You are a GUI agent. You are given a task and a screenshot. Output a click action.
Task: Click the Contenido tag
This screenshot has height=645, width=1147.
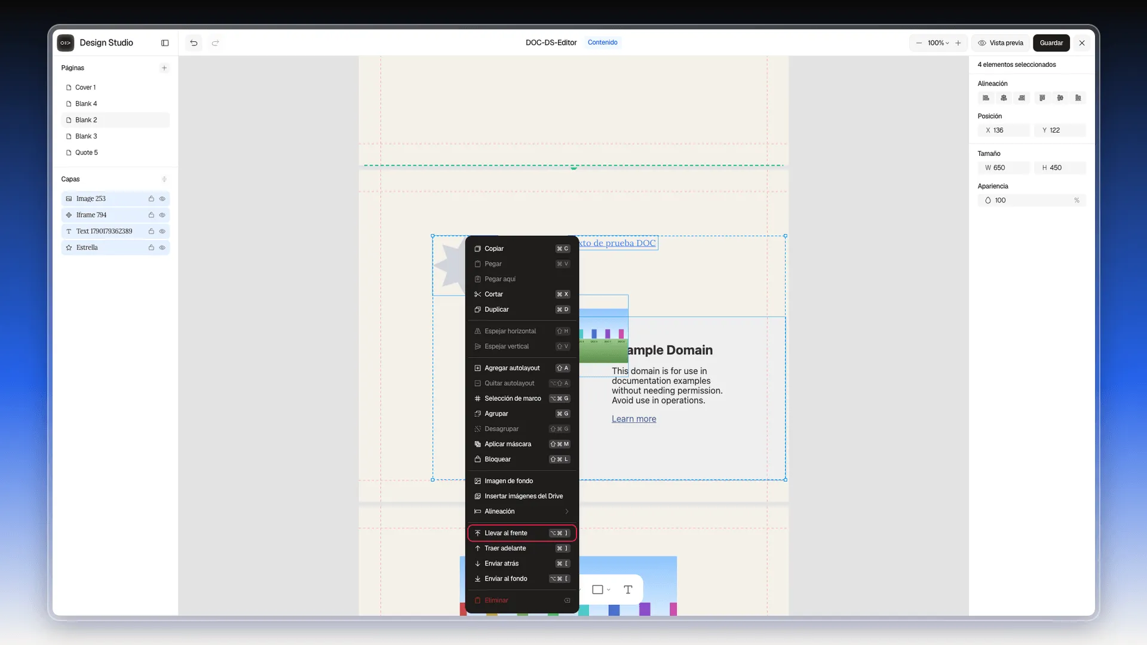tap(602, 42)
